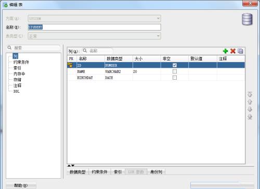Switch to the 约束条件 bottom tab
The height and width of the screenshot is (189, 260).
tap(99, 172)
